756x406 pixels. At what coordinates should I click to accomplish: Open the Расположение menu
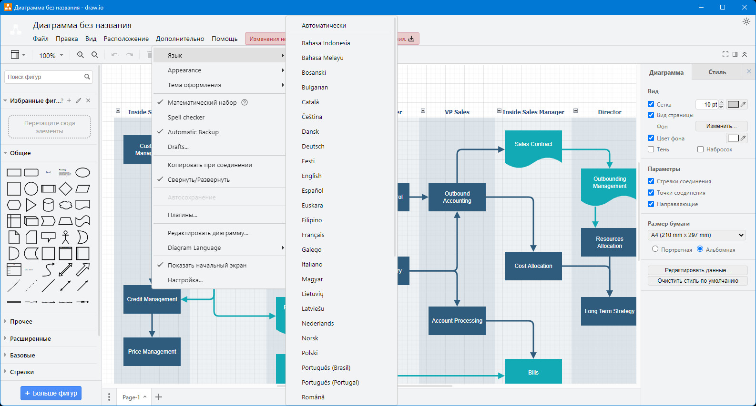click(x=126, y=39)
